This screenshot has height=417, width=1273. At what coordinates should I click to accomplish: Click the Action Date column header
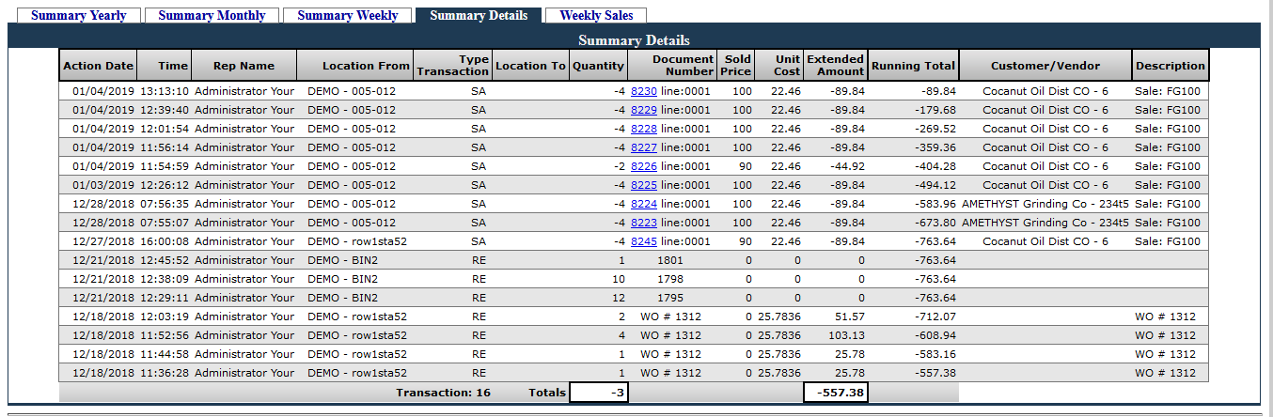98,66
